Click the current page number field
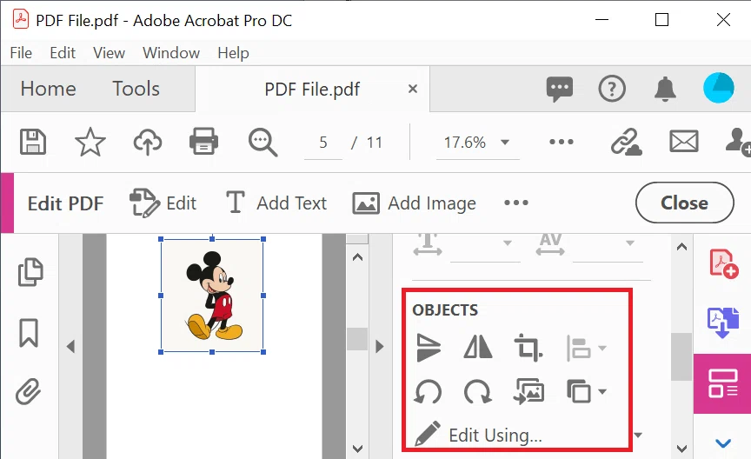The width and height of the screenshot is (751, 459). [x=323, y=143]
